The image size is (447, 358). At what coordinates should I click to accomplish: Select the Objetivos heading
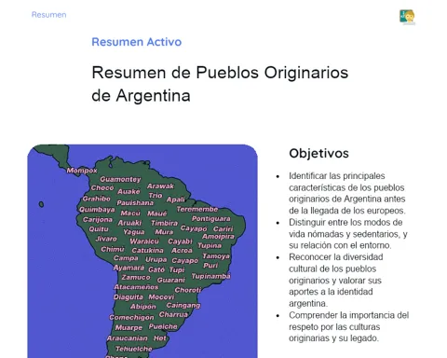[x=318, y=153]
